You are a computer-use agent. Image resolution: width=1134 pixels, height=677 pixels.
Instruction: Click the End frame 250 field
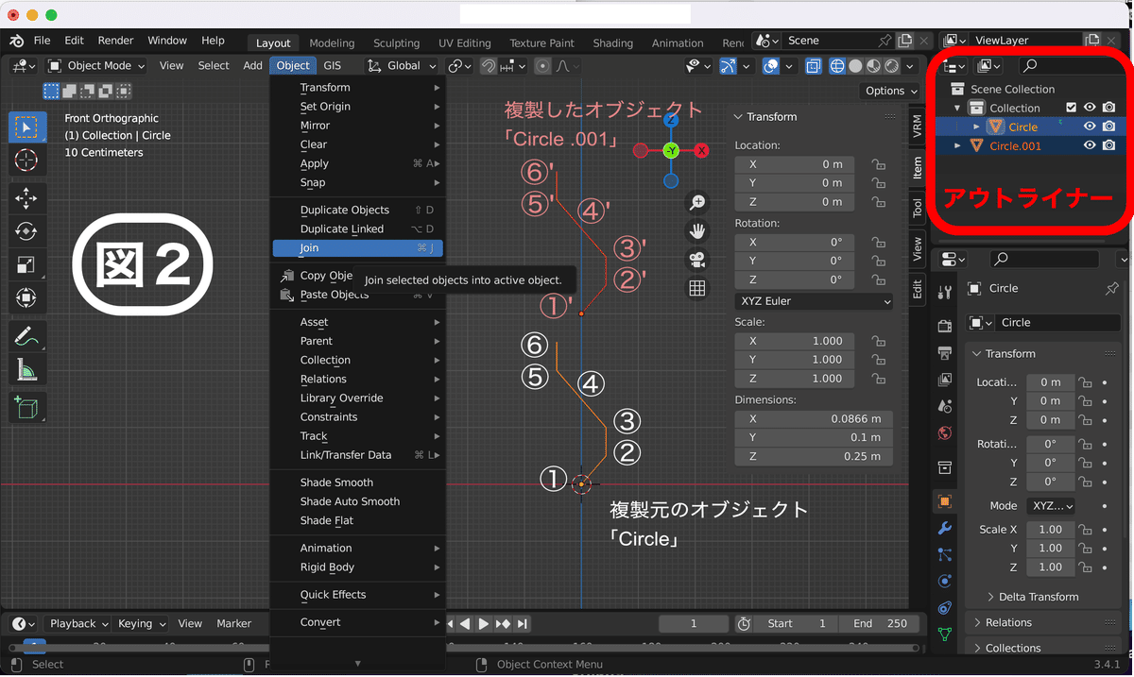pyautogui.click(x=880, y=623)
